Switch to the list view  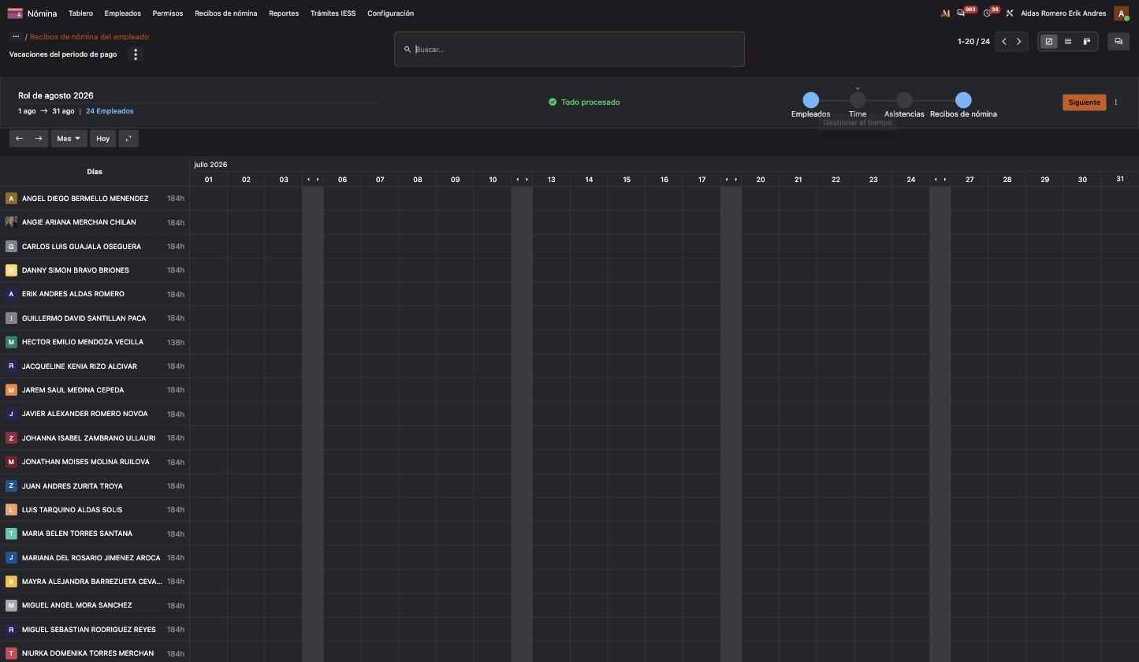[x=1068, y=42]
